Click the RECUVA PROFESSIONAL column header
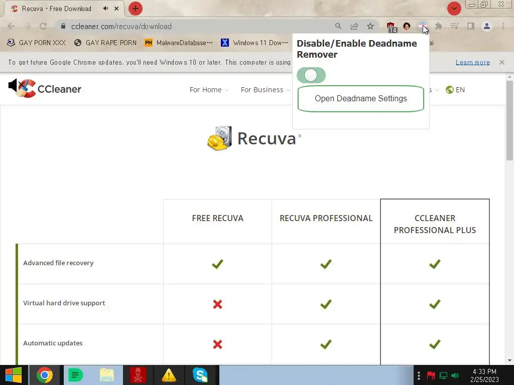Screen dimensions: 514x385 point(326,219)
